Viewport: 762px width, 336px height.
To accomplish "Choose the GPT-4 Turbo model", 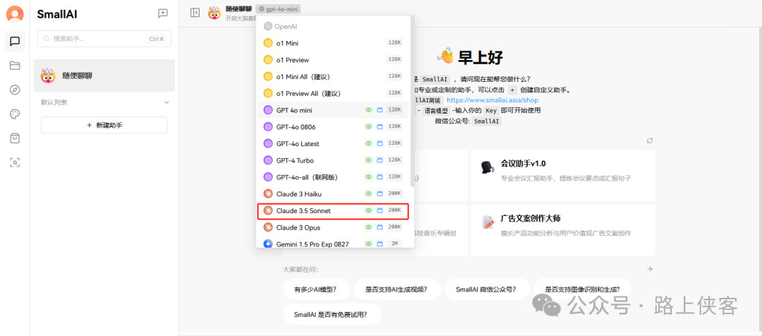I will click(x=333, y=160).
